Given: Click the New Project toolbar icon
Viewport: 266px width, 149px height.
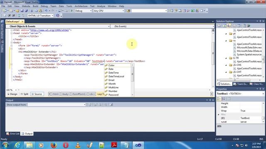Looking at the screenshot, I should pyautogui.click(x=5, y=11).
